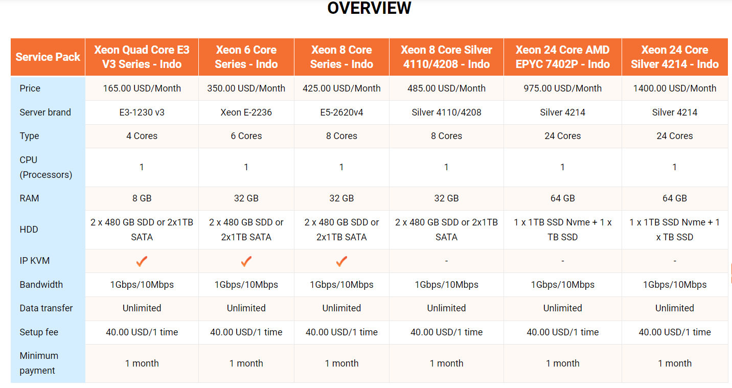Select the Xeon 24 Core AMD EPYC 7402P header

(562, 56)
